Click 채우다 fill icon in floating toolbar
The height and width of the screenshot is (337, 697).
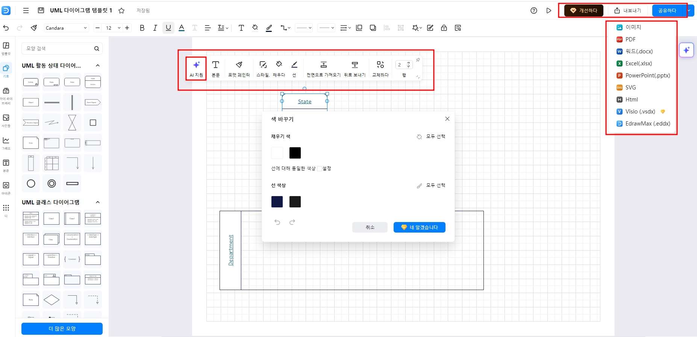click(279, 69)
